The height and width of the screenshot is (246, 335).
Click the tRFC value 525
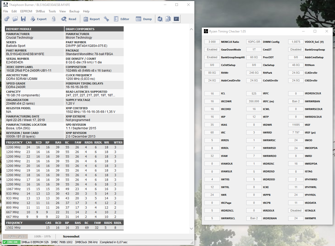tap(254, 94)
